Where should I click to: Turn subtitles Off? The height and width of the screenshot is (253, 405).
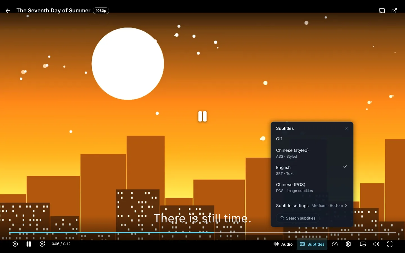pyautogui.click(x=312, y=139)
